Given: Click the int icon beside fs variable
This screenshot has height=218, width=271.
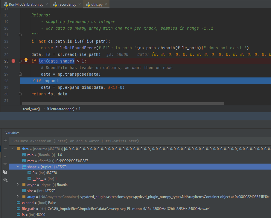Looking at the screenshot, I should [19, 214].
